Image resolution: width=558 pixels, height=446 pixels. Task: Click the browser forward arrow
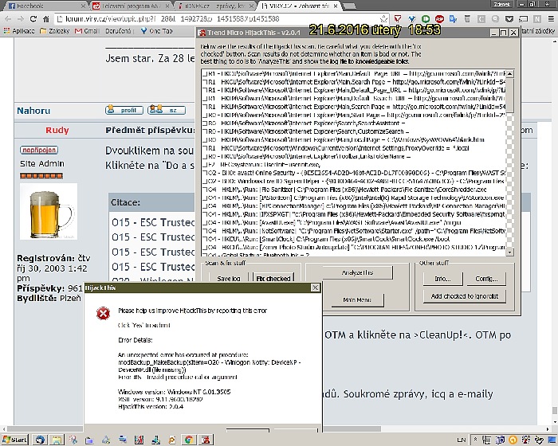click(21, 19)
